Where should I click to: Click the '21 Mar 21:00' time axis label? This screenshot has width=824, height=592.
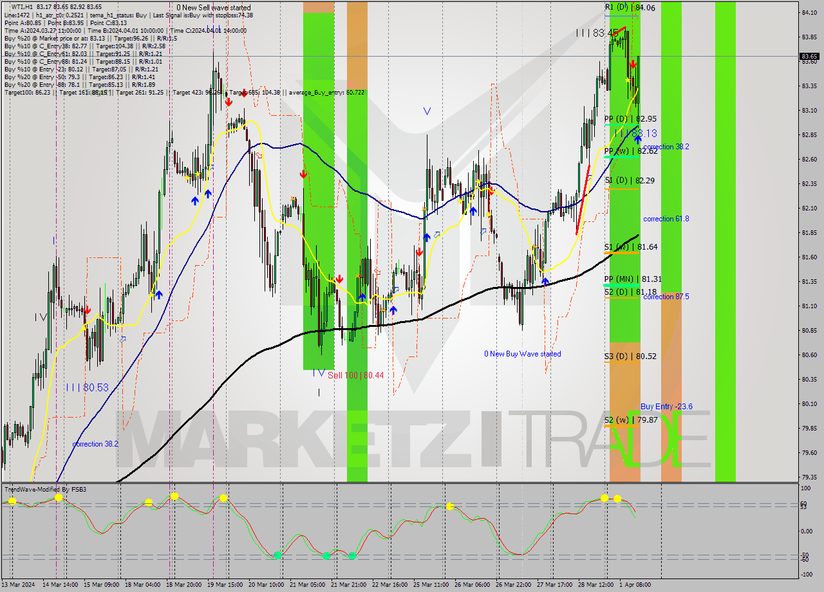click(x=350, y=585)
